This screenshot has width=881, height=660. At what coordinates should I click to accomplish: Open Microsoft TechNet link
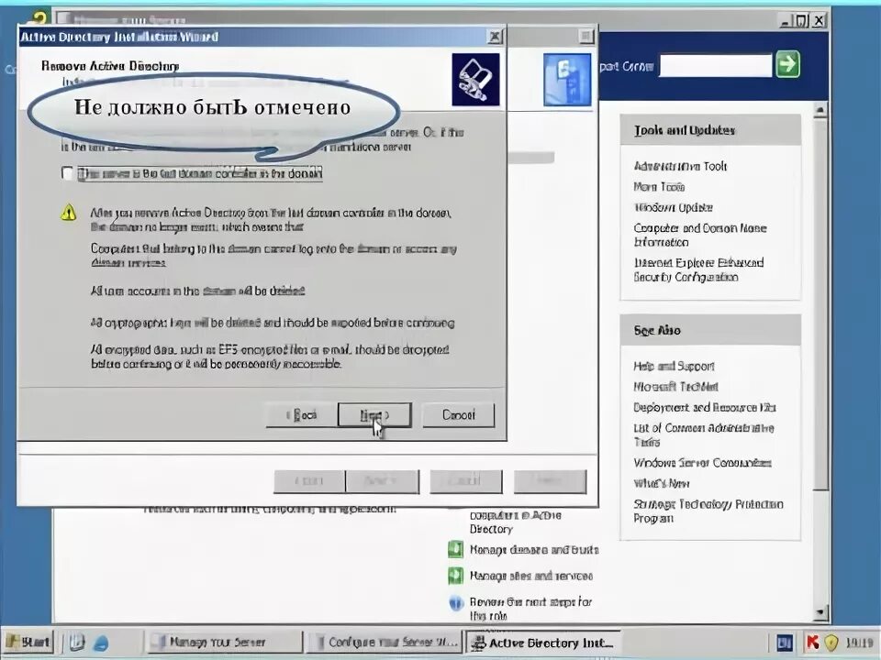[676, 387]
